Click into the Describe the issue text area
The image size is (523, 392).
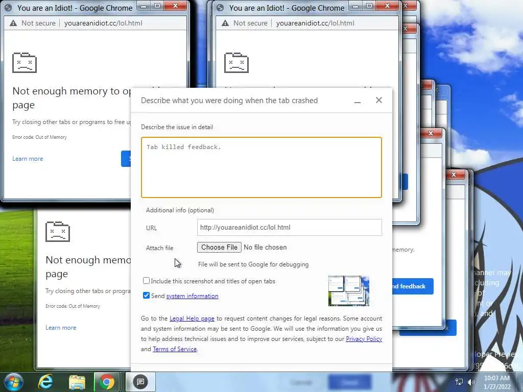click(261, 167)
